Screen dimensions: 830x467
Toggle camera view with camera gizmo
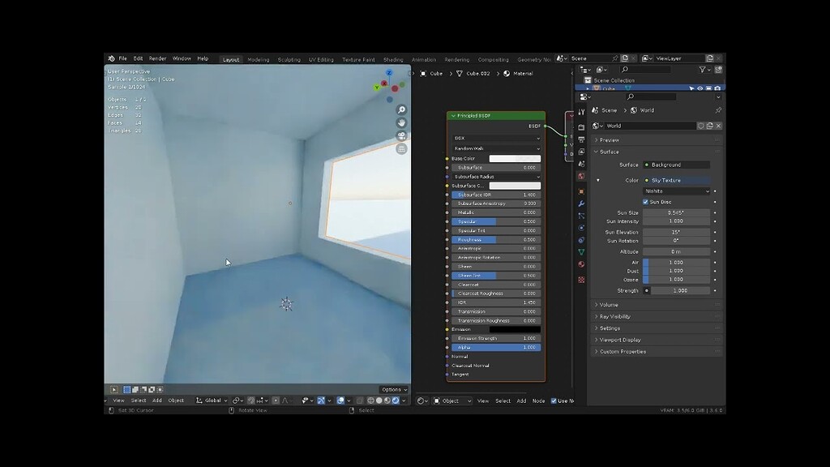coord(401,136)
